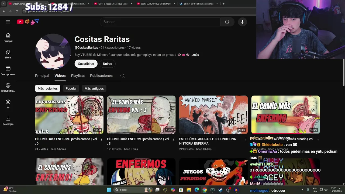
Task: Show hidden system tray icons
Action: [302, 190]
